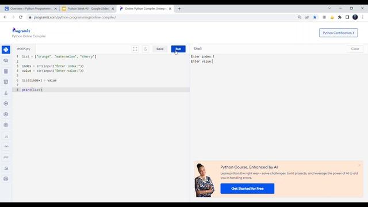View site info via the lock icon

[30, 17]
